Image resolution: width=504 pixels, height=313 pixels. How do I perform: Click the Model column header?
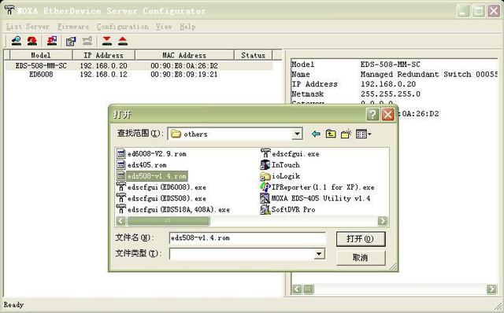pyautogui.click(x=41, y=55)
